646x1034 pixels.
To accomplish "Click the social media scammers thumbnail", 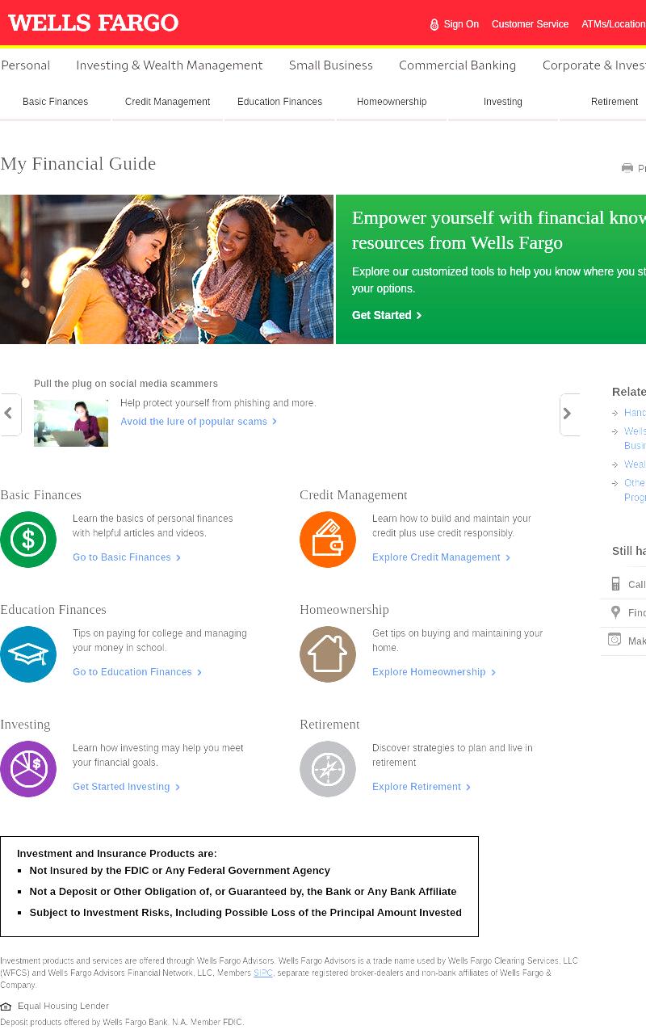I will point(71,423).
